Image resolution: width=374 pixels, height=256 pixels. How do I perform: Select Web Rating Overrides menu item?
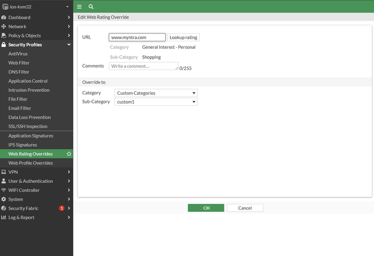click(x=36, y=154)
